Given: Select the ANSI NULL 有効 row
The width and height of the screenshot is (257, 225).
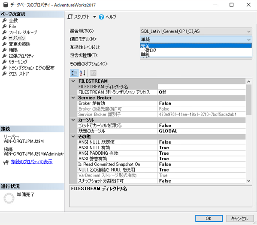Looking at the screenshot, I should (161, 148).
